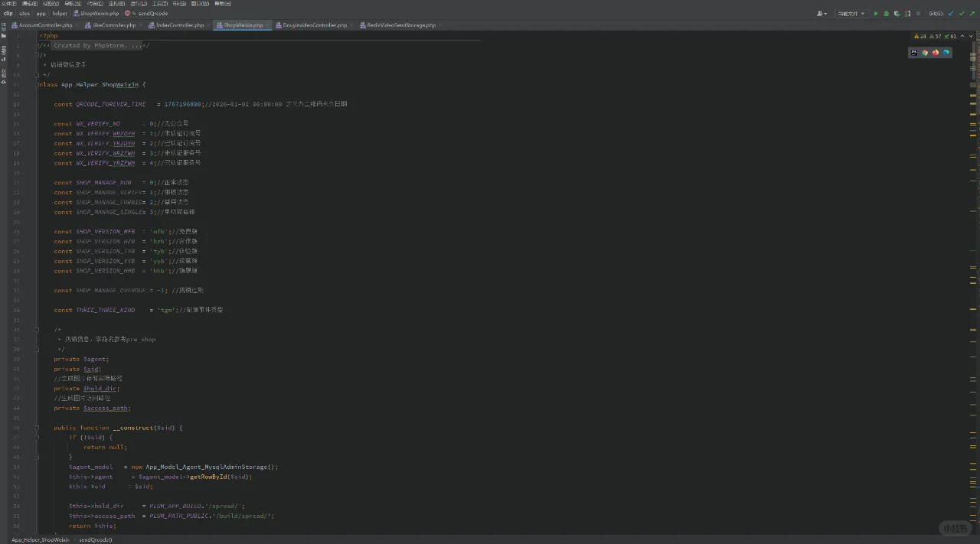Click the yellow warning count 24 indicator
Image resolution: width=980 pixels, height=544 pixels.
point(920,36)
